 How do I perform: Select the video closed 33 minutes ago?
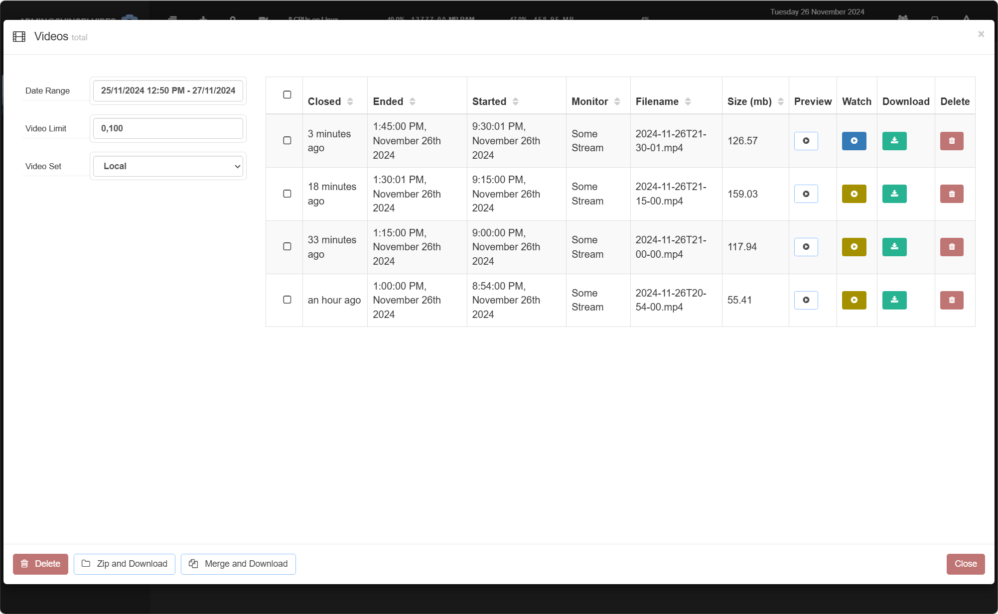[x=287, y=246]
